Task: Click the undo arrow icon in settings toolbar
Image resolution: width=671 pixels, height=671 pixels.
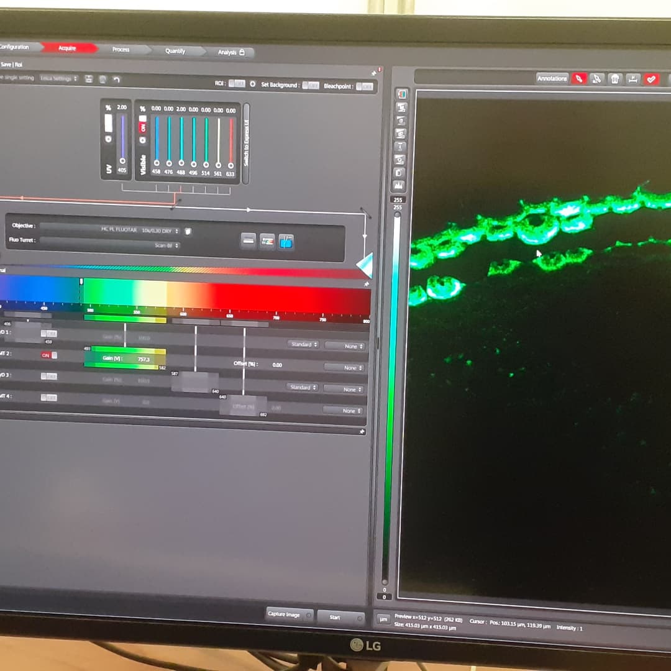Action: tap(116, 79)
